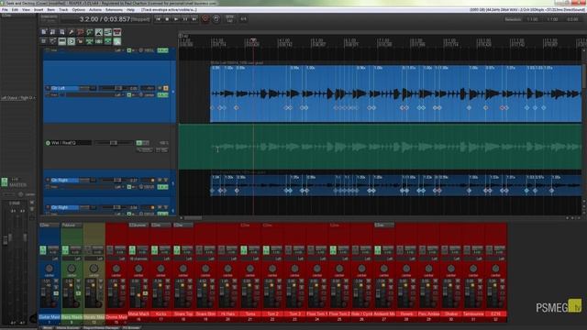This screenshot has height=330, width=587.
Task: Click the EZmix FX slot on Guitar Mast
Action: [50, 225]
